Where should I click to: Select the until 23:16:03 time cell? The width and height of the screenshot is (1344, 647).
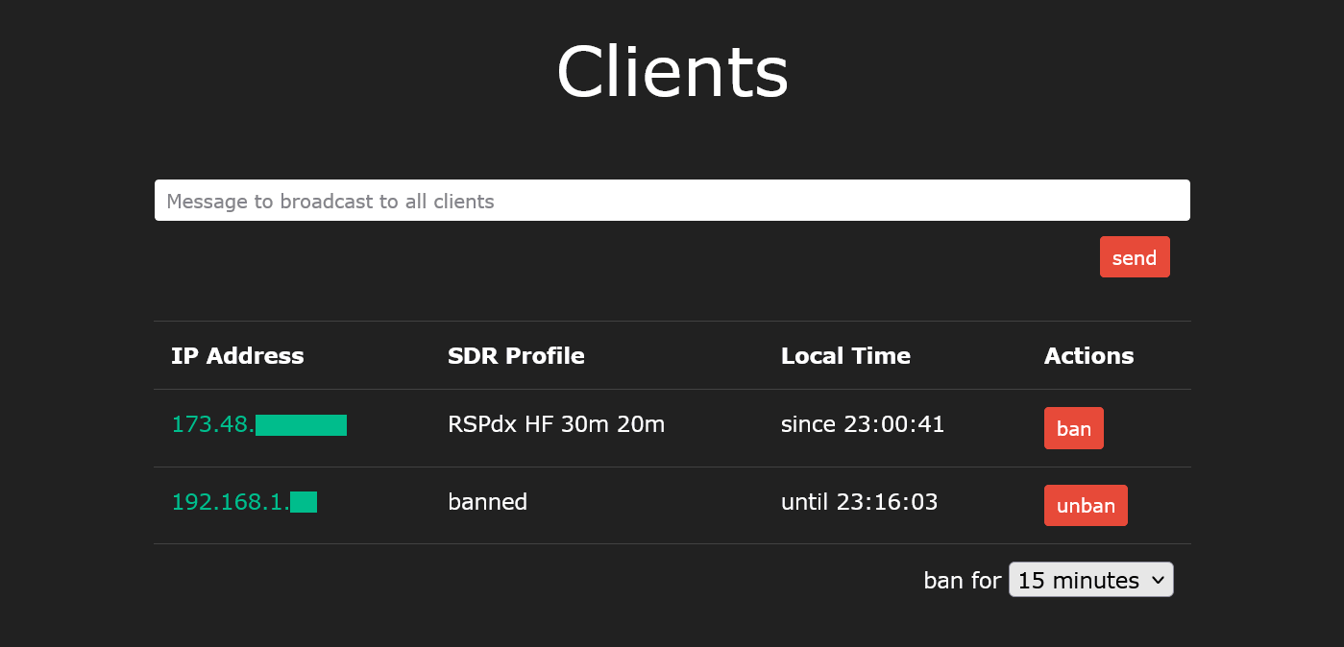point(859,502)
